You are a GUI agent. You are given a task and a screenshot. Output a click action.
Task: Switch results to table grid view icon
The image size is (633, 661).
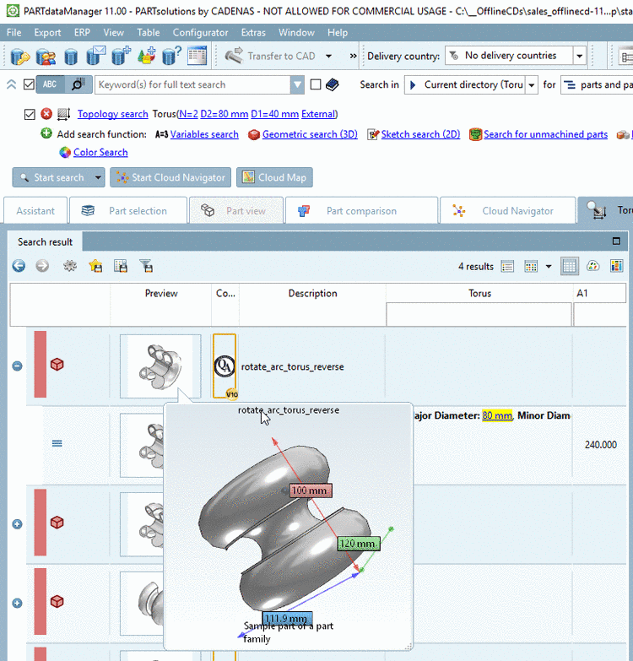click(x=570, y=266)
